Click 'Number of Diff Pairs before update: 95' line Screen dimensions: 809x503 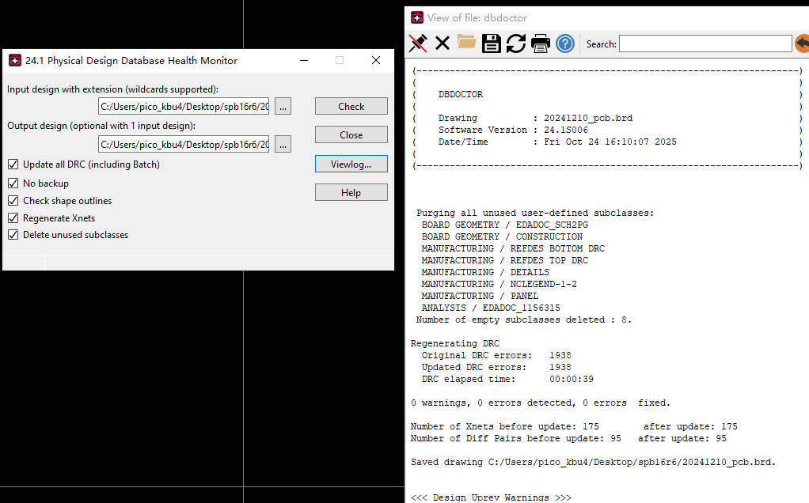[568, 438]
